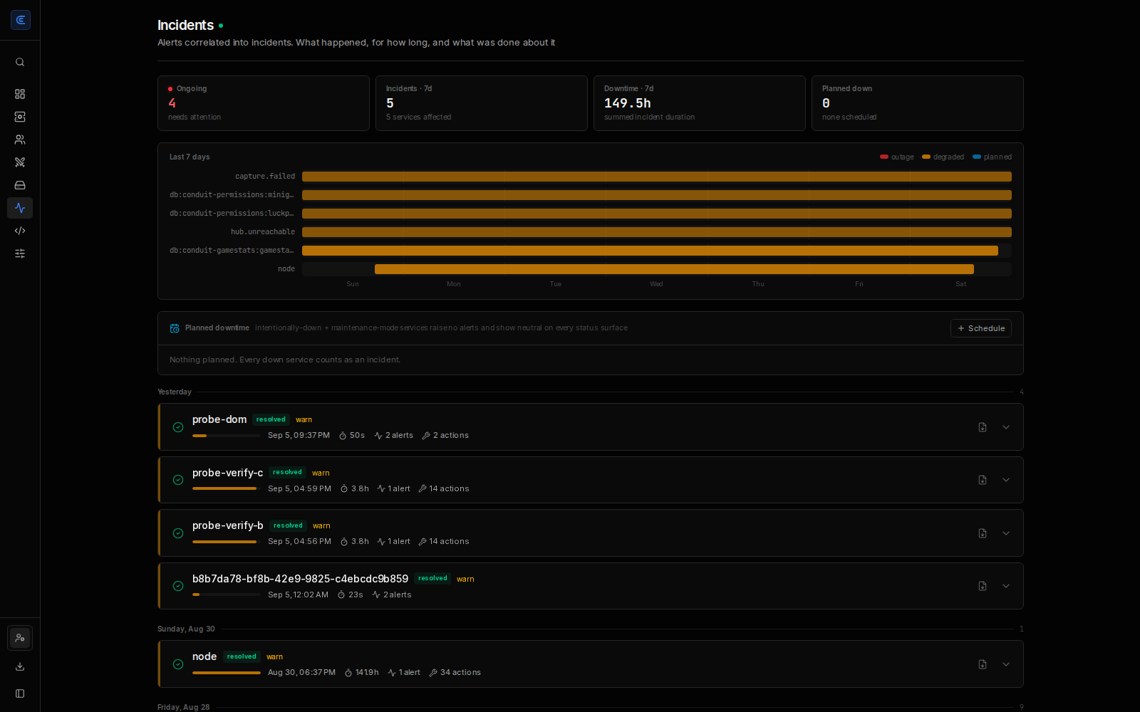The width and height of the screenshot is (1140, 712).
Task: Open the user settings icon at sidebar bottom
Action: [20, 638]
